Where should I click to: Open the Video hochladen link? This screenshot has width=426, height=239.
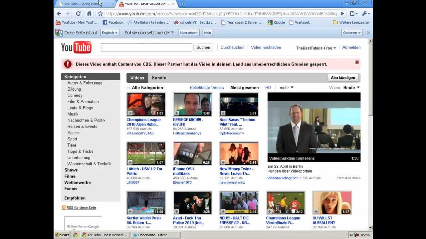(266, 47)
